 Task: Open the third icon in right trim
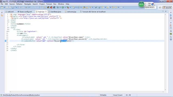click(x=171, y=18)
